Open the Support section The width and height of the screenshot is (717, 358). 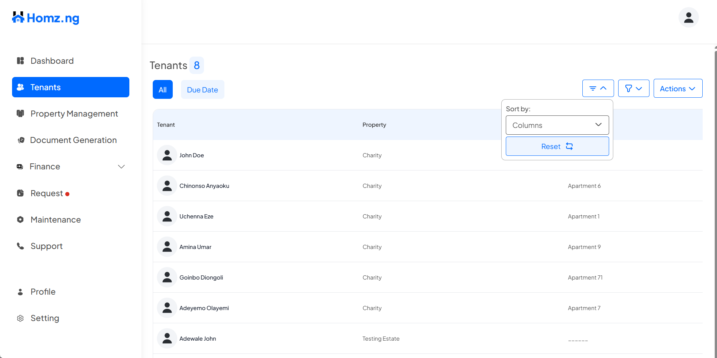[71, 246]
